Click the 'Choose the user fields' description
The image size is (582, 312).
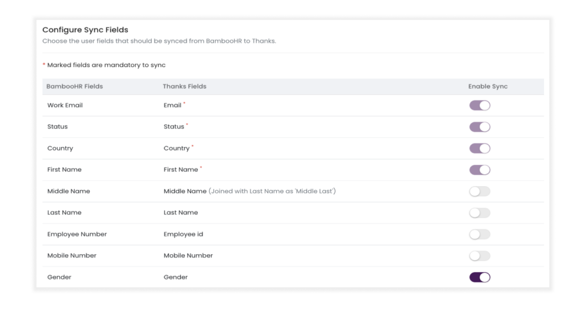coord(159,41)
